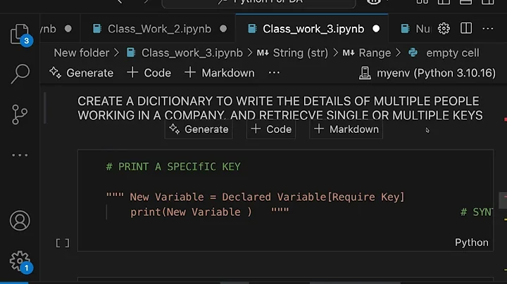Open more editor actions in tab bar

[x=487, y=29]
